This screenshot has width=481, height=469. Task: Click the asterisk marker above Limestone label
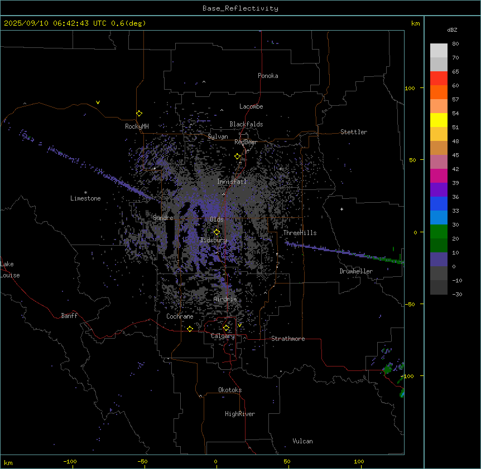tap(85, 192)
